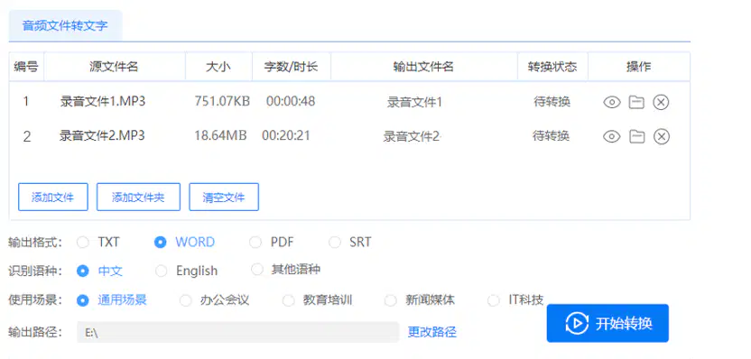Choose 其他语种 recognition language
Viewport: 751px width, 359px height.
[x=257, y=270]
